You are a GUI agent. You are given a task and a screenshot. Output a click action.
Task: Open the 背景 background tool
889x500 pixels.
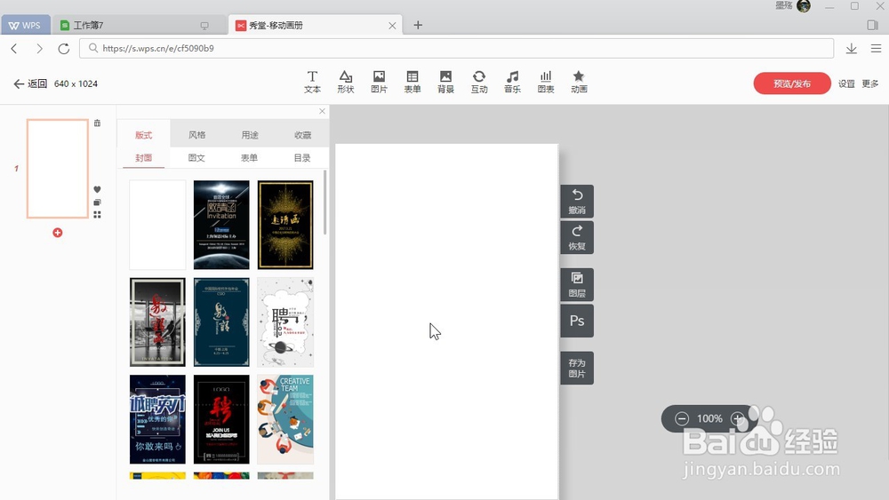click(445, 82)
